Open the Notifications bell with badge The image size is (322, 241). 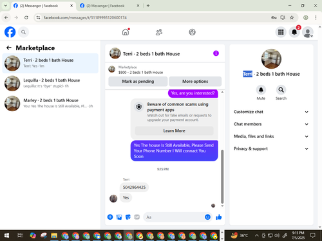[294, 32]
